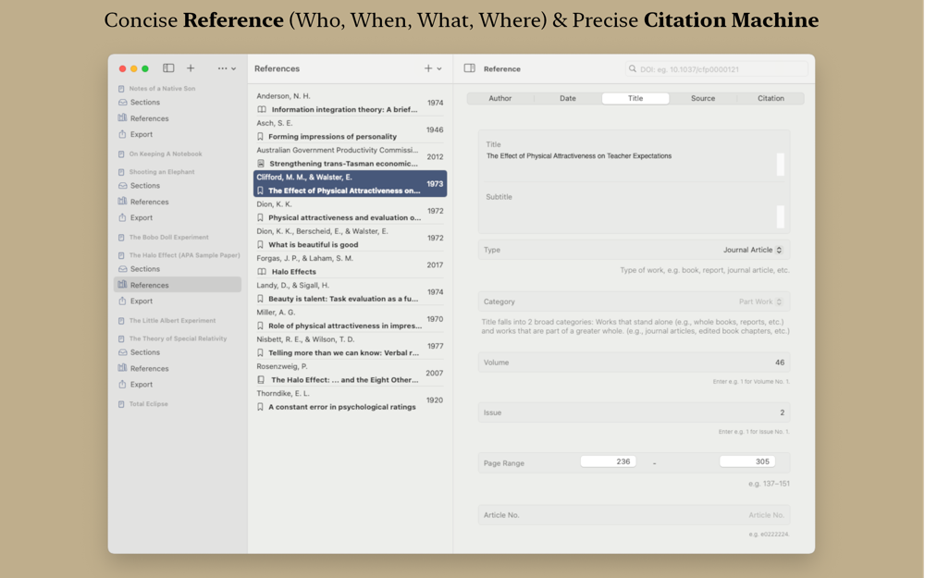
Task: Select Clifford & Walster 1973 reference
Action: (x=350, y=184)
